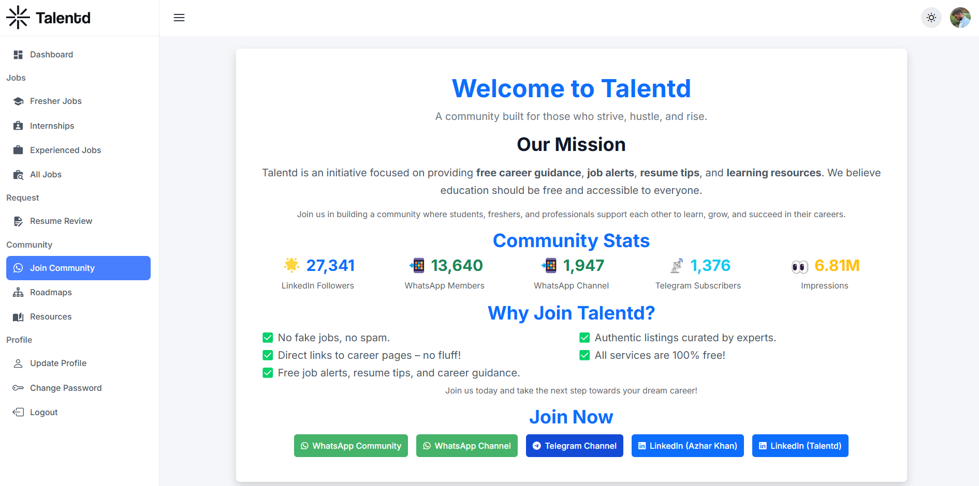Join via WhatsApp Community button
The height and width of the screenshot is (486, 979).
351,446
